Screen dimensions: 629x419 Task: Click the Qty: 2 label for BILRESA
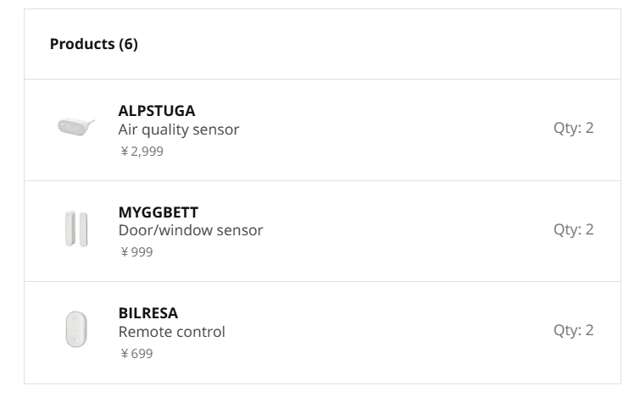(x=574, y=330)
